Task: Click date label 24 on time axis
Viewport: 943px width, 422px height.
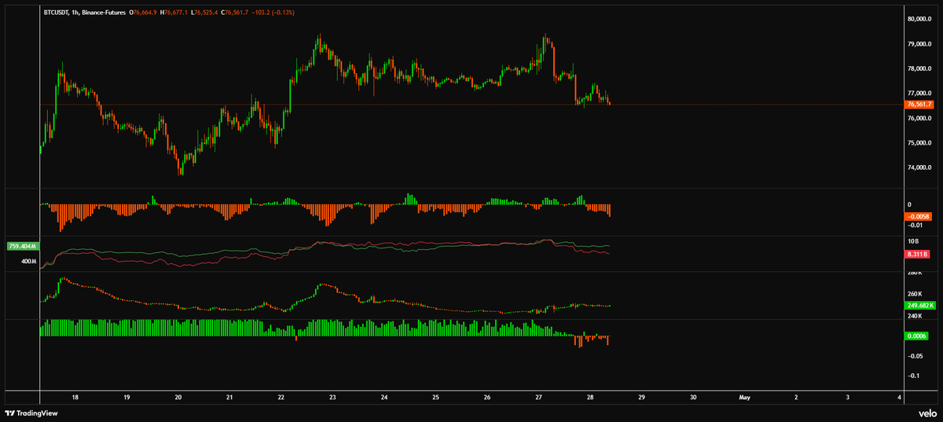Action: [384, 398]
